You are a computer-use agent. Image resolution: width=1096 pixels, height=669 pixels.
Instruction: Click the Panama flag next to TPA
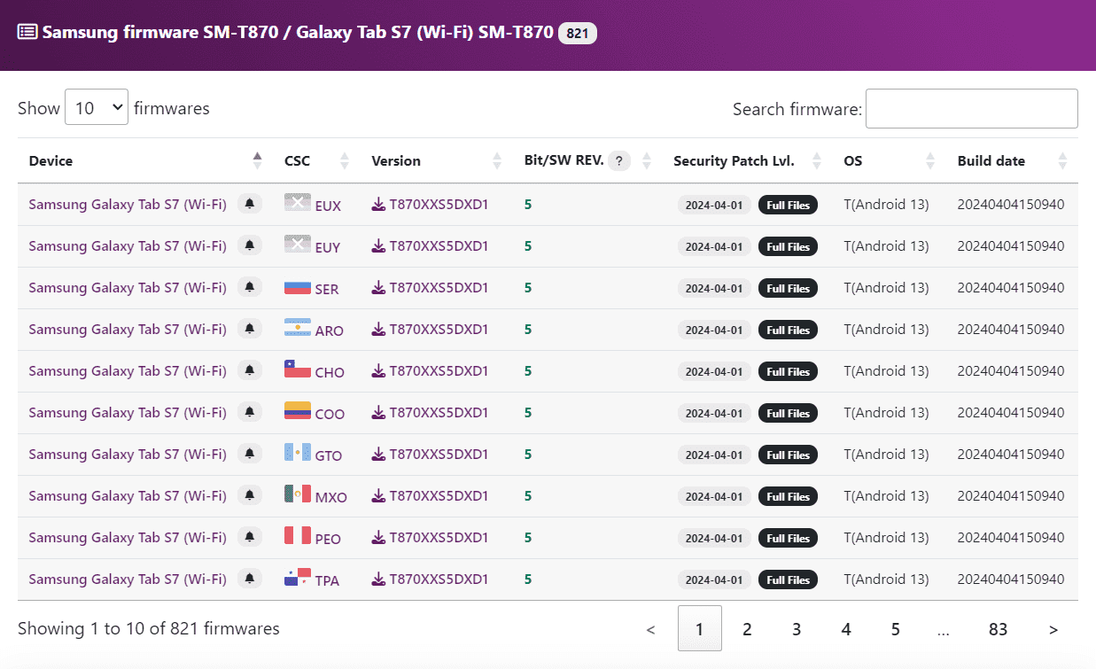pyautogui.click(x=298, y=578)
